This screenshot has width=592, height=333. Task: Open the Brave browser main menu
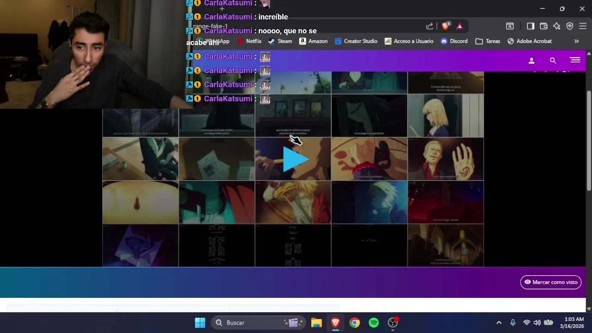click(x=583, y=26)
